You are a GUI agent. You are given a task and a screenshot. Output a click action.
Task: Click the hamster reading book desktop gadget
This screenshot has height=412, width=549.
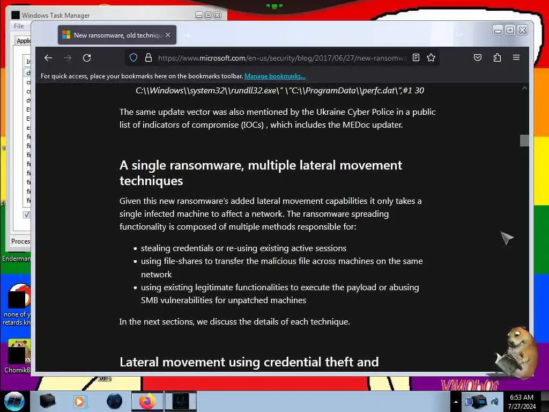tap(515, 352)
